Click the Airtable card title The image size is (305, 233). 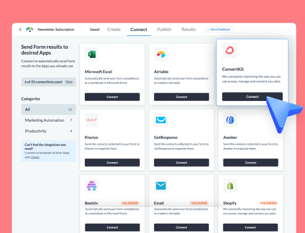(161, 71)
